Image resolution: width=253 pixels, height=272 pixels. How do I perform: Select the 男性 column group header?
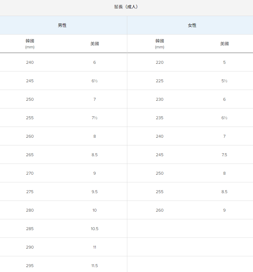(x=62, y=25)
